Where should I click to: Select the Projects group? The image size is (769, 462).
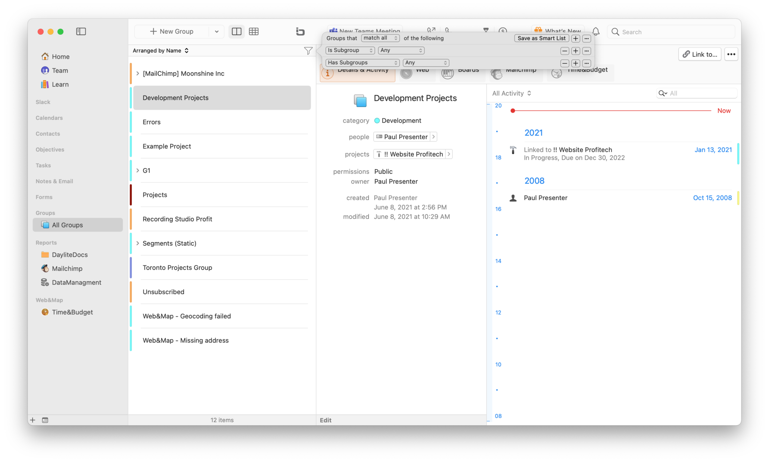click(222, 194)
